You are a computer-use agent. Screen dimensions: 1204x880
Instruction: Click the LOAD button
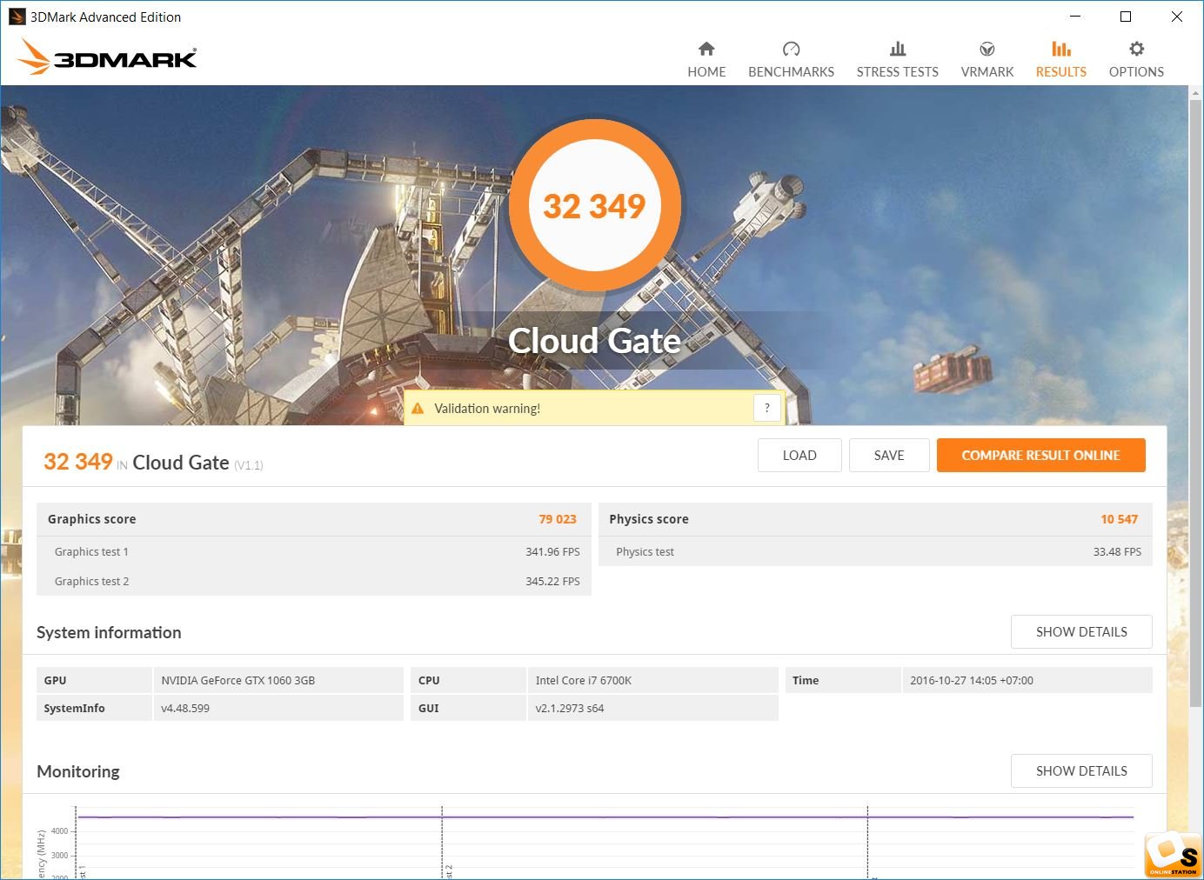pos(799,456)
